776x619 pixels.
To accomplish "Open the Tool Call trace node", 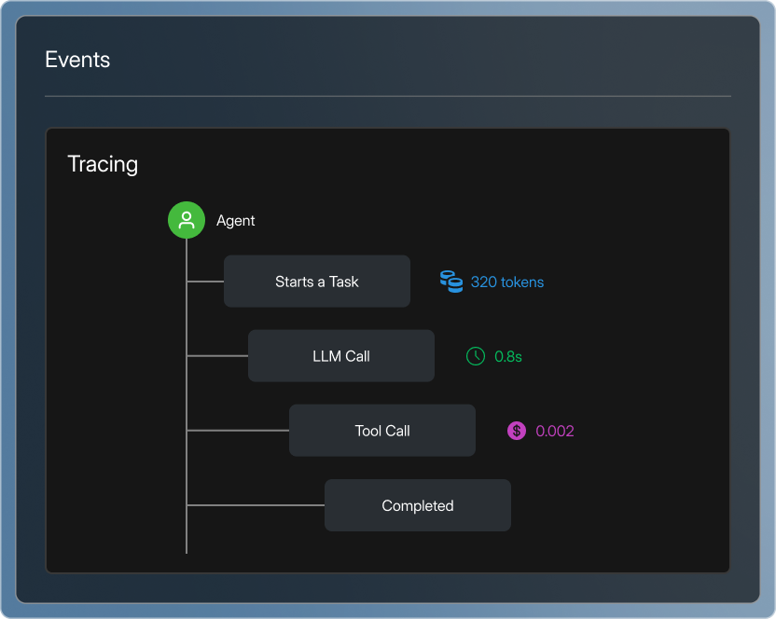I will [382, 431].
